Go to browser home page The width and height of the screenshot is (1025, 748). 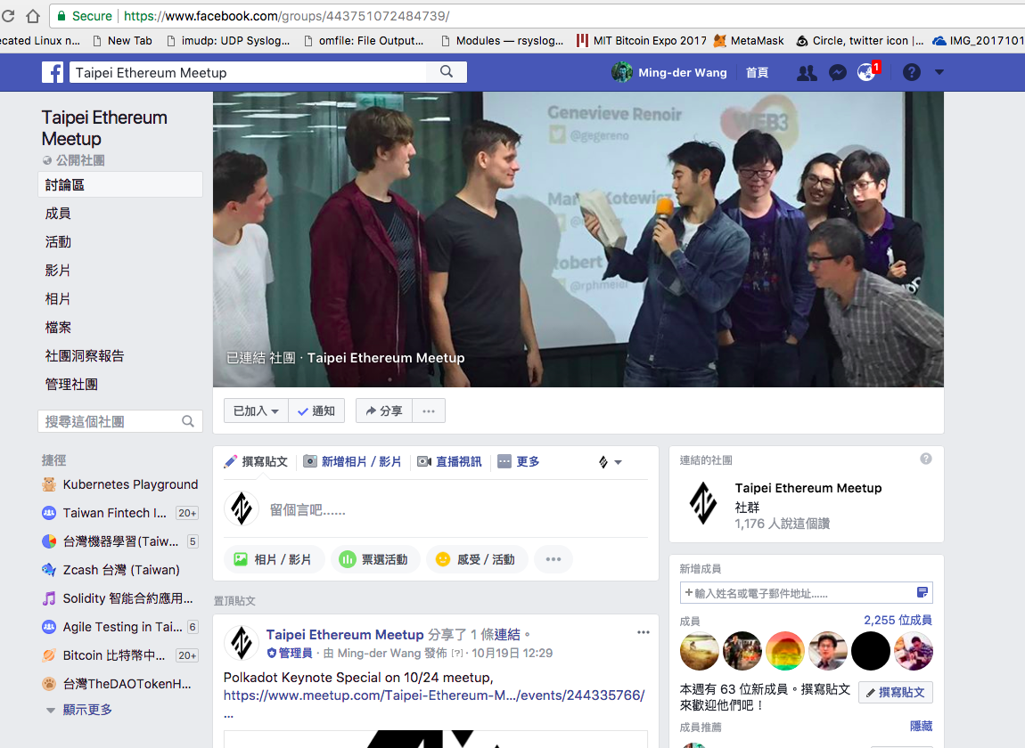pyautogui.click(x=33, y=16)
